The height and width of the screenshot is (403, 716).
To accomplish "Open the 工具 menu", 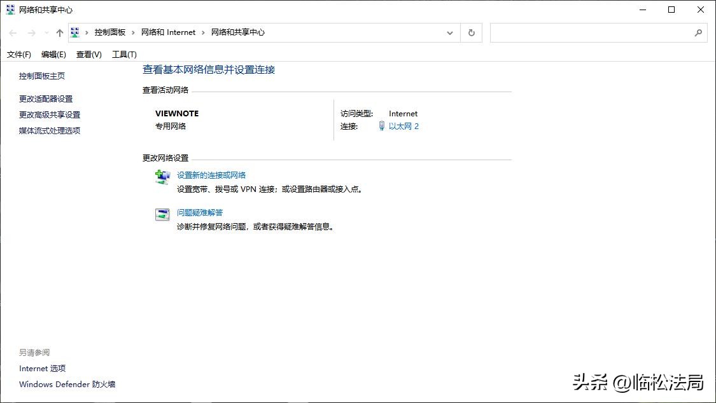I will (x=124, y=54).
